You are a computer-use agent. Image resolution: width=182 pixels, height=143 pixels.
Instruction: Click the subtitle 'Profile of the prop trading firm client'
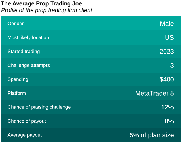(47, 10)
